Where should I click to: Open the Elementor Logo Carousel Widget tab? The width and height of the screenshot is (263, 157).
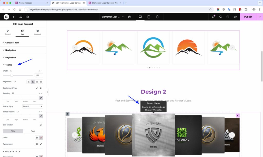pyautogui.click(x=105, y=3)
